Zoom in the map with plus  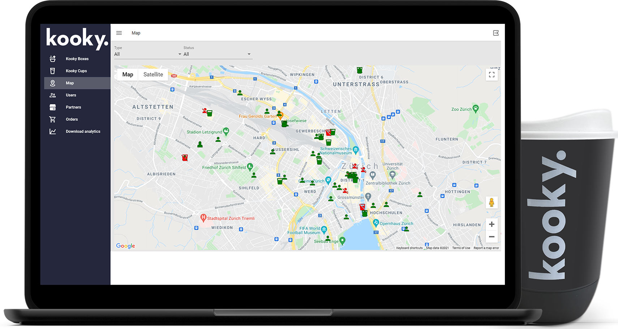(492, 224)
